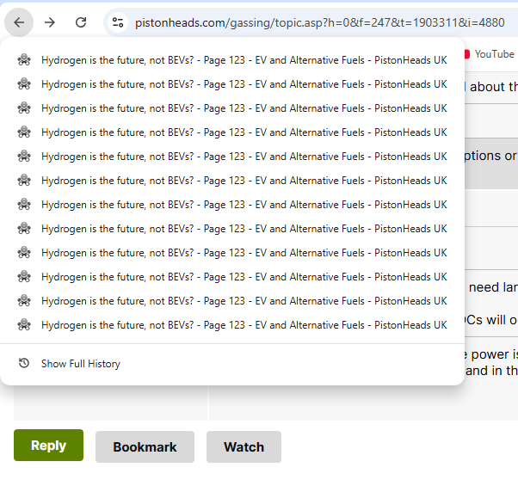
Task: Click the PistonHeads favicon on first history entry
Action: 24,60
